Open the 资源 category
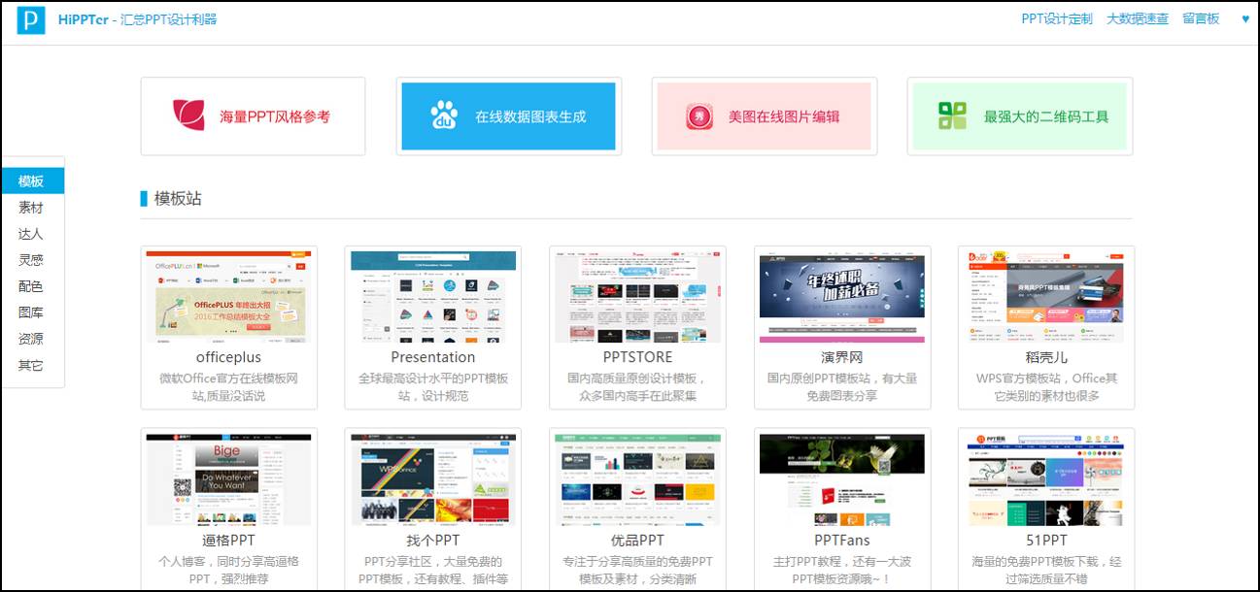The image size is (1260, 592). coord(31,338)
